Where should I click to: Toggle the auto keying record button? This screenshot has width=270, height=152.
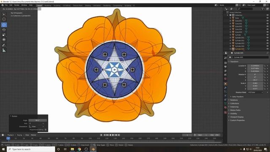101,135
